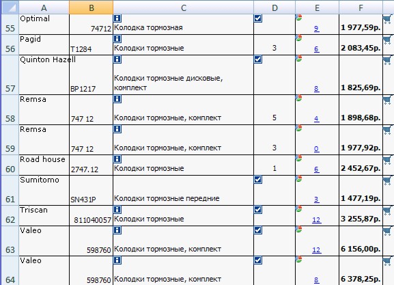
Task: Click the chart icon in Sumitomo row
Action: click(299, 178)
